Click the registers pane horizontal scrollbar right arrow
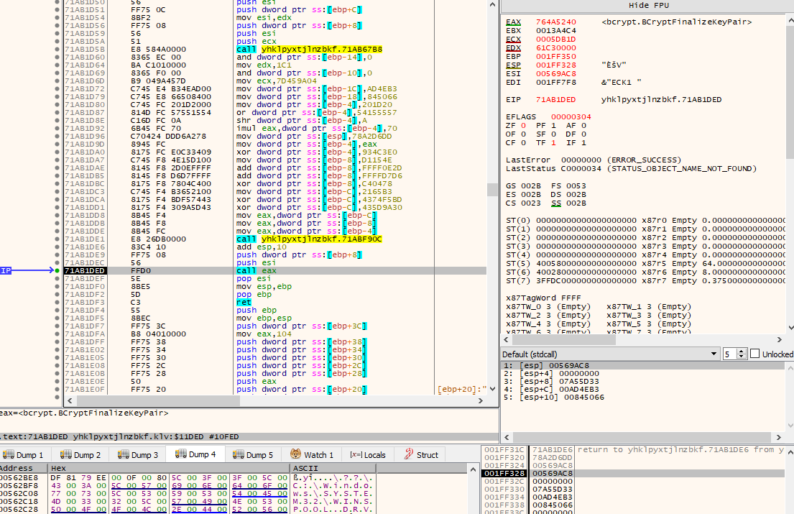This screenshot has height=514, width=794. (780, 340)
